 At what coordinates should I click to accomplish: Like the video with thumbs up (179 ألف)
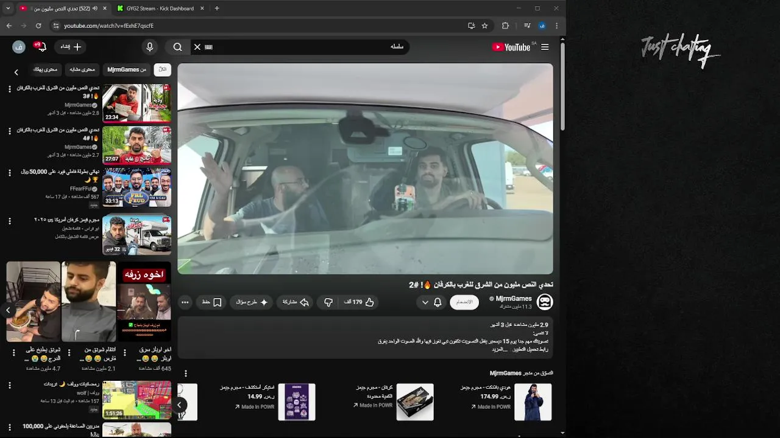pos(360,302)
